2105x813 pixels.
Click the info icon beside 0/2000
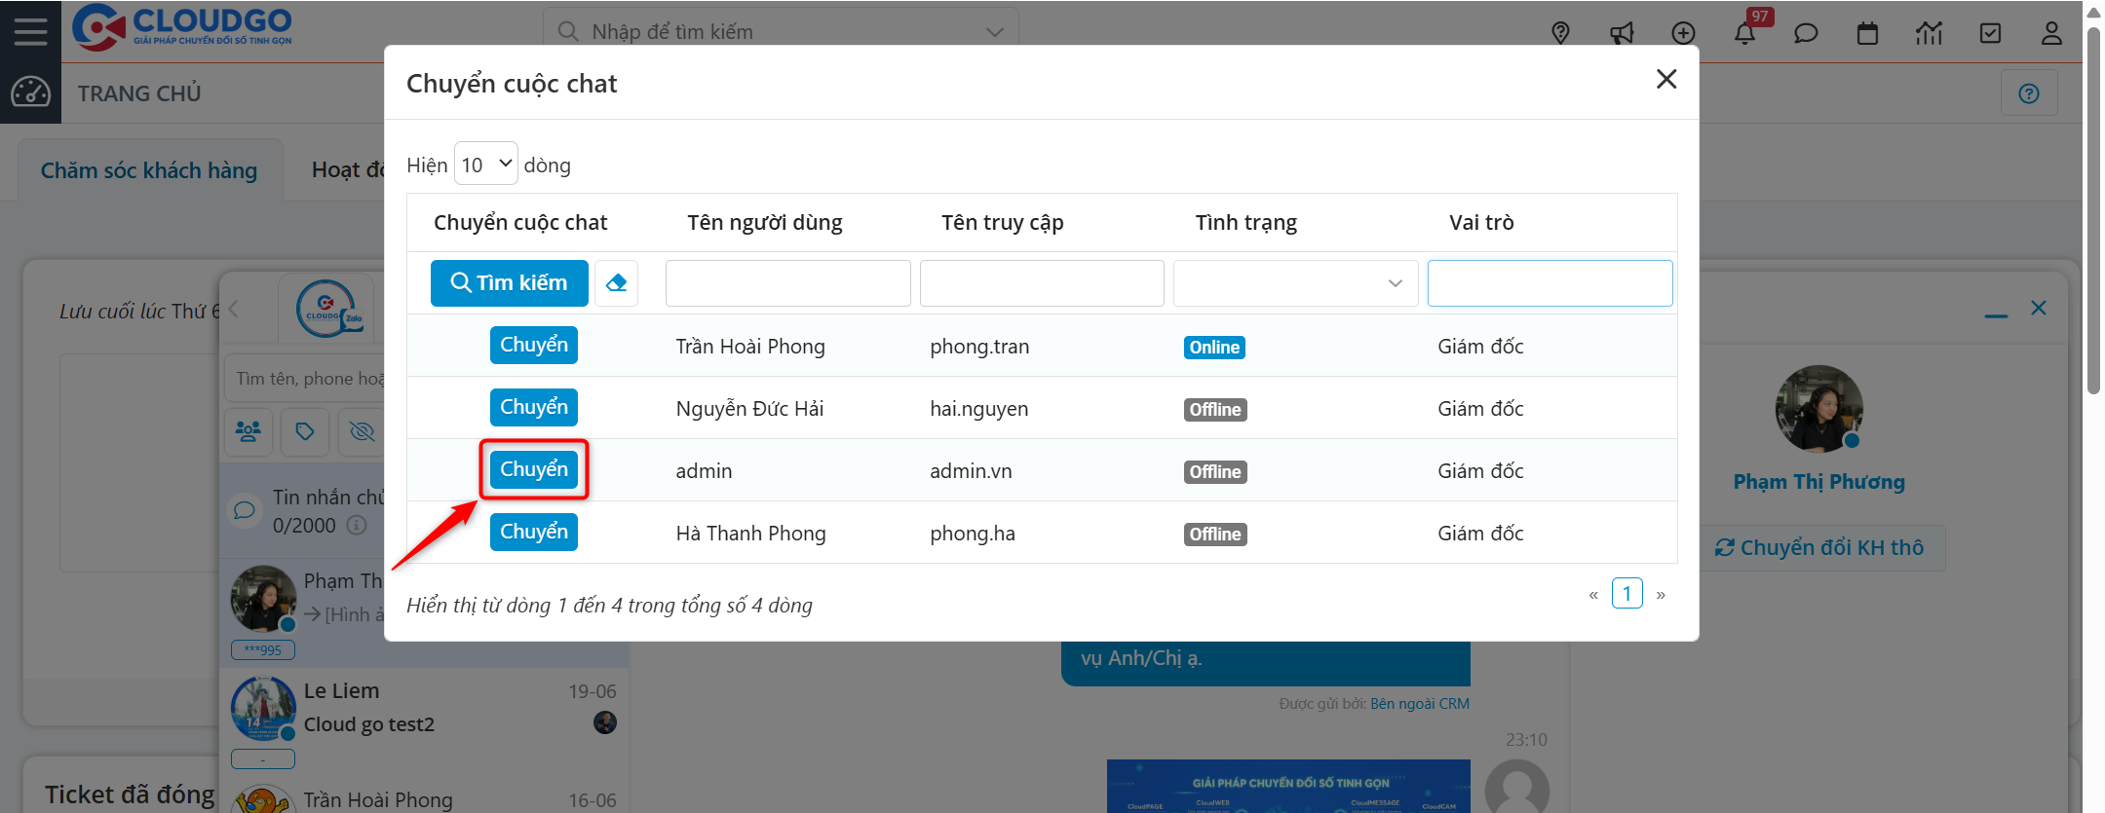[357, 526]
